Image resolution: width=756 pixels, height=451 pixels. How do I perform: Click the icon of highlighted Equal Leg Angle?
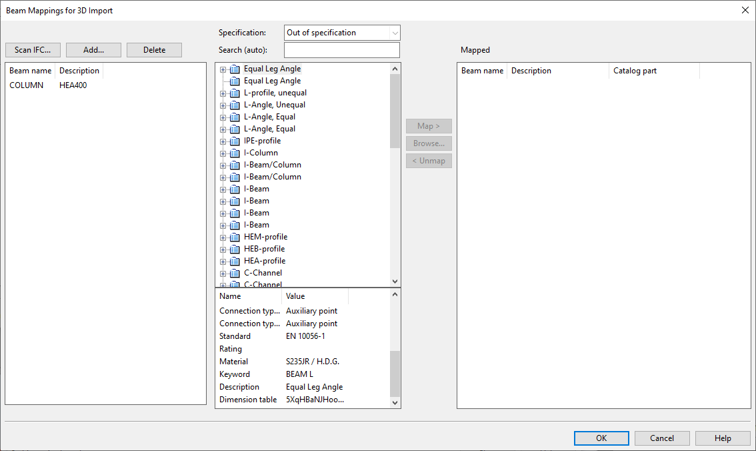(235, 69)
